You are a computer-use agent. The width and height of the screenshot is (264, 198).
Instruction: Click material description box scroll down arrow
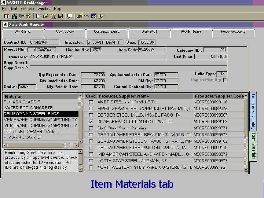point(80,170)
